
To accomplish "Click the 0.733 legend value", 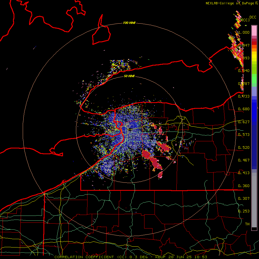I will click(244, 96).
